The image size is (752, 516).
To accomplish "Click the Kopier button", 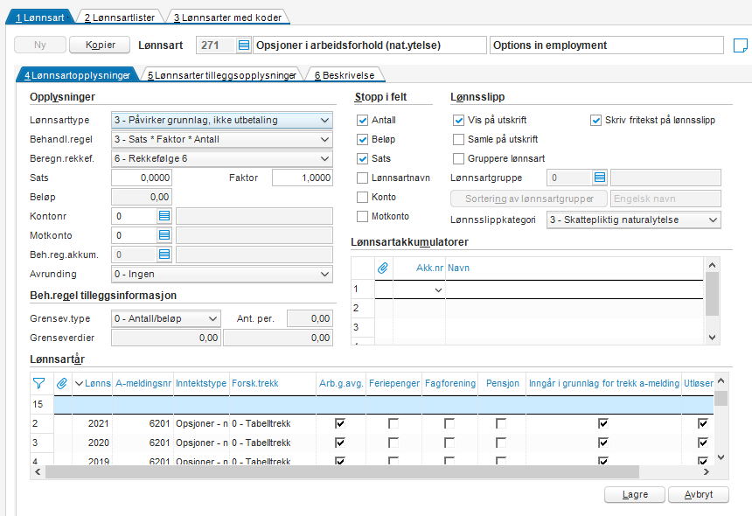I will [x=100, y=45].
